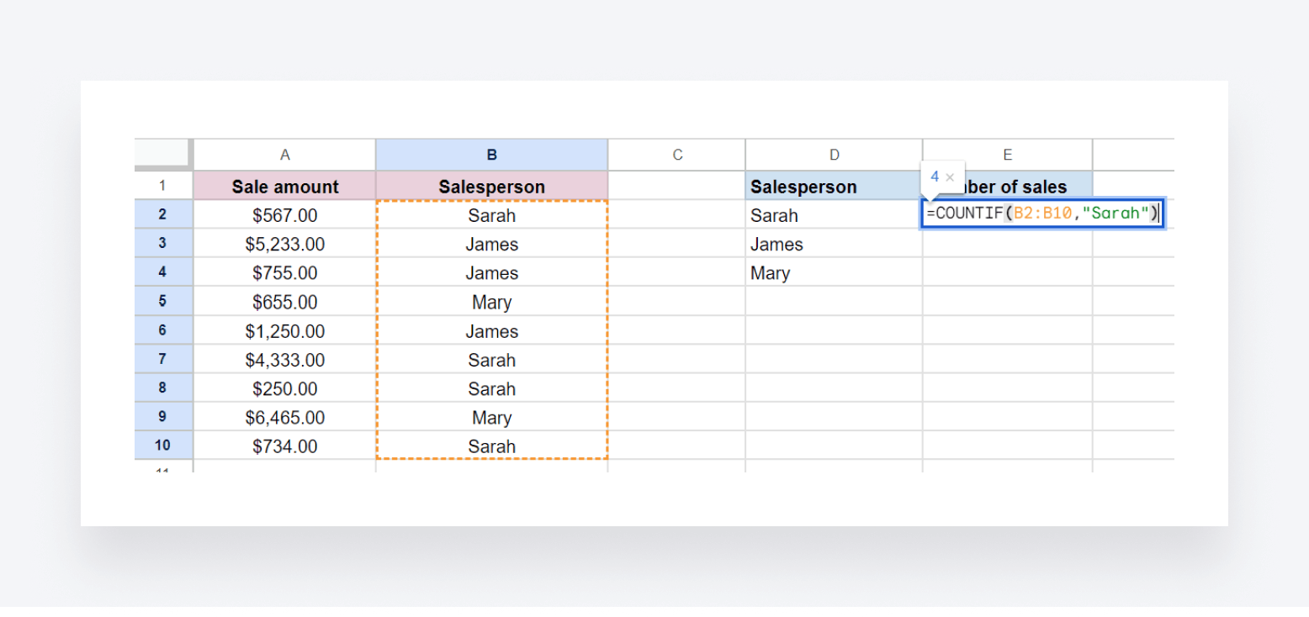Select row 7 header

point(163,359)
